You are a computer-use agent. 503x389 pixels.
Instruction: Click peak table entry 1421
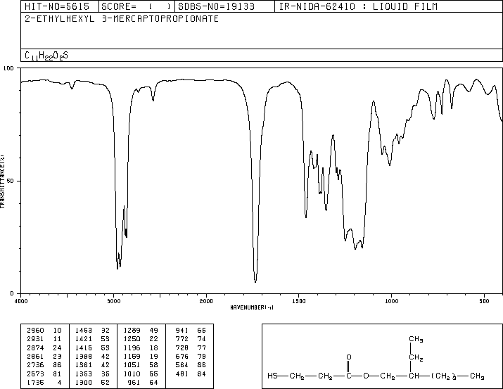(84, 339)
